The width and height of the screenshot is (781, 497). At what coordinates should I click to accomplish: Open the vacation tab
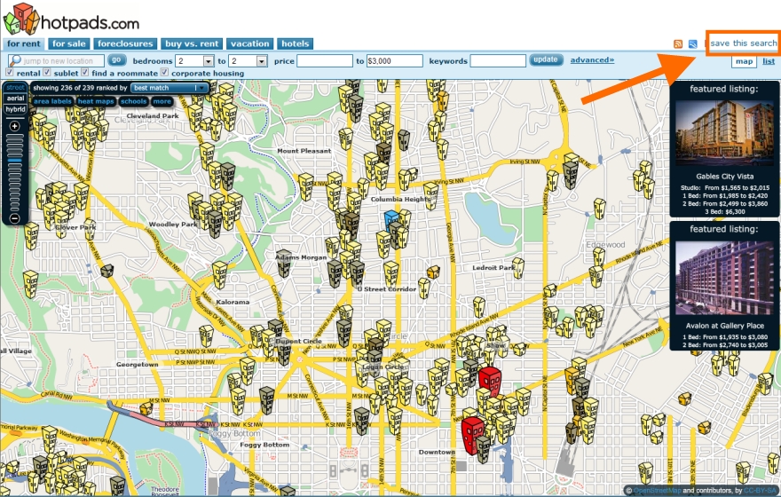(x=250, y=43)
